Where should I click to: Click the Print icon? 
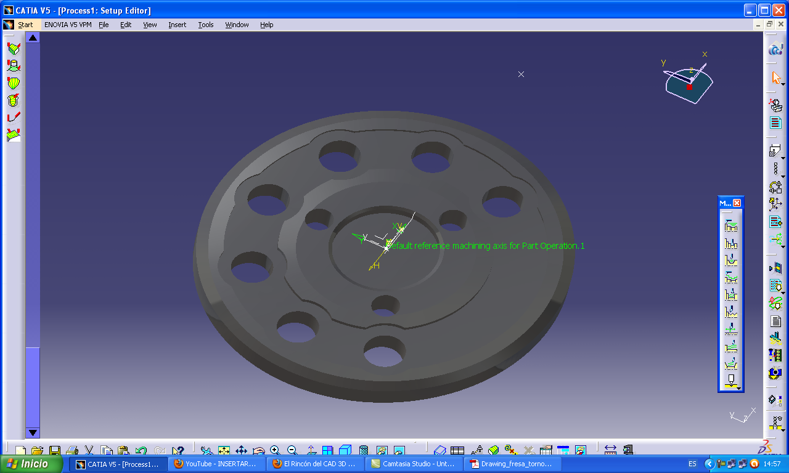coord(72,451)
